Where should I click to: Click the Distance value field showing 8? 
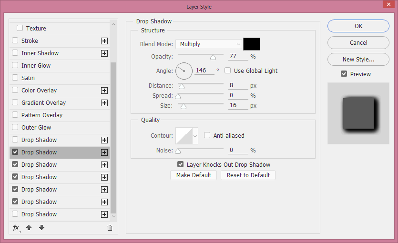pos(238,85)
